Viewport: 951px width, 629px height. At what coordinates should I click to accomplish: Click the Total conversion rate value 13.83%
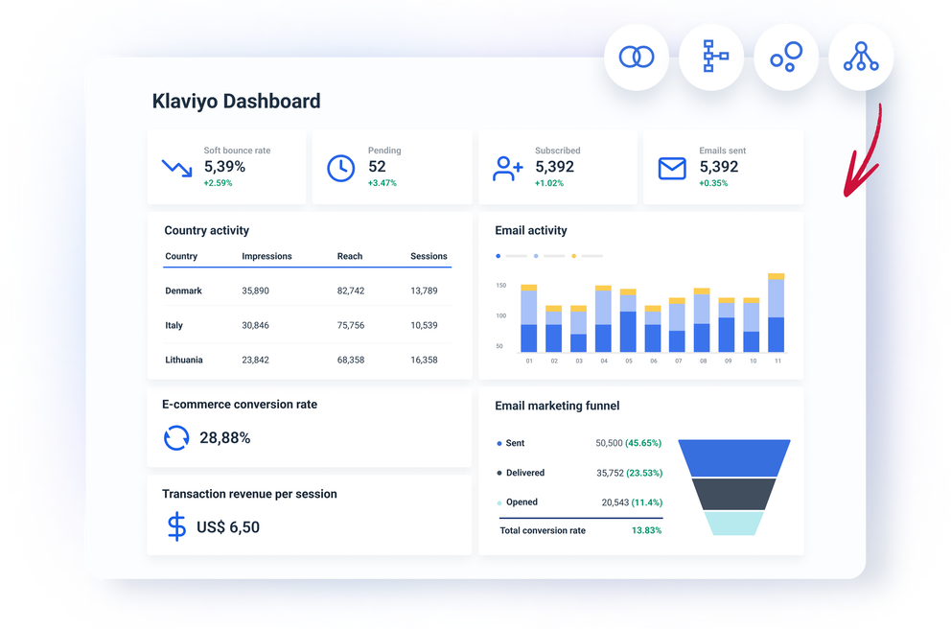(649, 530)
